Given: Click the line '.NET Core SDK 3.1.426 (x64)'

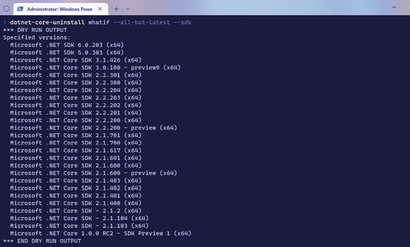Looking at the screenshot, I should click(76, 60).
